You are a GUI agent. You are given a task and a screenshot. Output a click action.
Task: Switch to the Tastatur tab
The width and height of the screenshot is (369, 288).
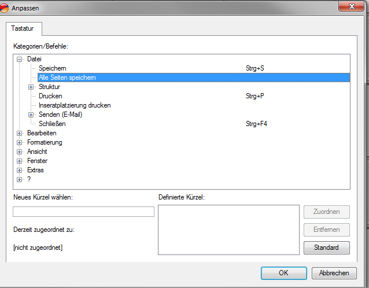pyautogui.click(x=23, y=28)
